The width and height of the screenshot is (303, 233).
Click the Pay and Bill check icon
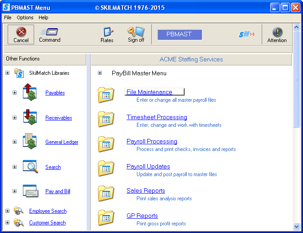(x=31, y=191)
